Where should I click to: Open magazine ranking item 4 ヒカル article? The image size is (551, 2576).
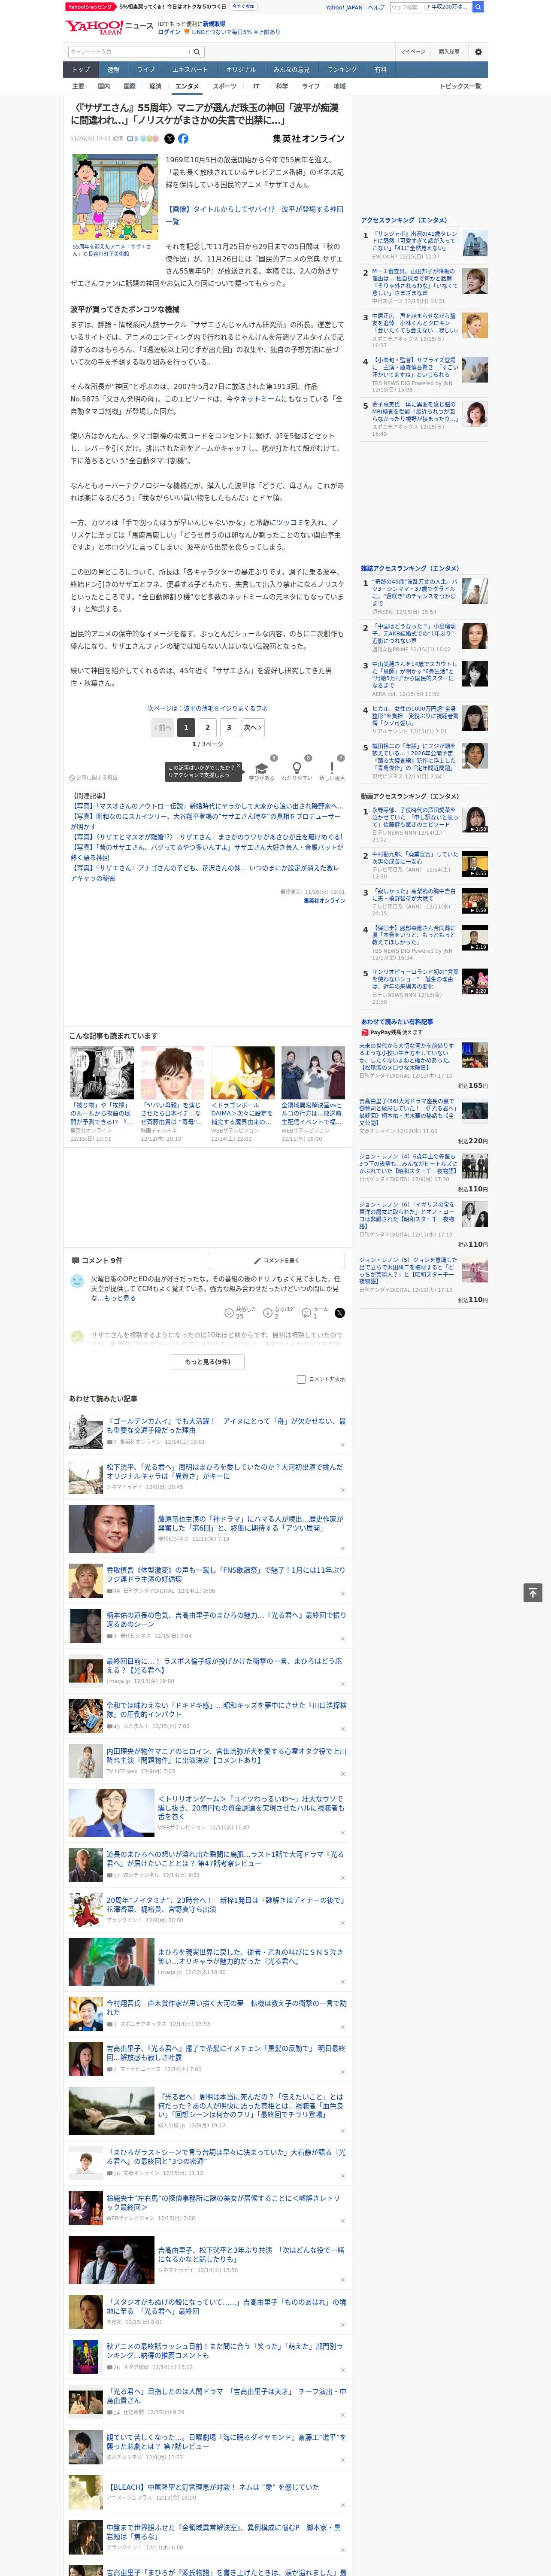click(x=415, y=717)
